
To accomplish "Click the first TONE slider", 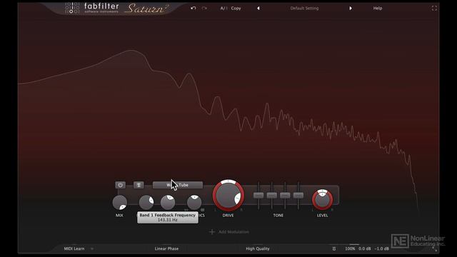I will 258,195.
